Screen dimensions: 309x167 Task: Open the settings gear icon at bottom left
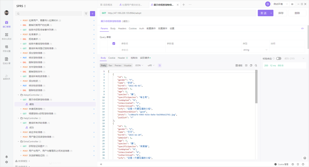pos(7,162)
